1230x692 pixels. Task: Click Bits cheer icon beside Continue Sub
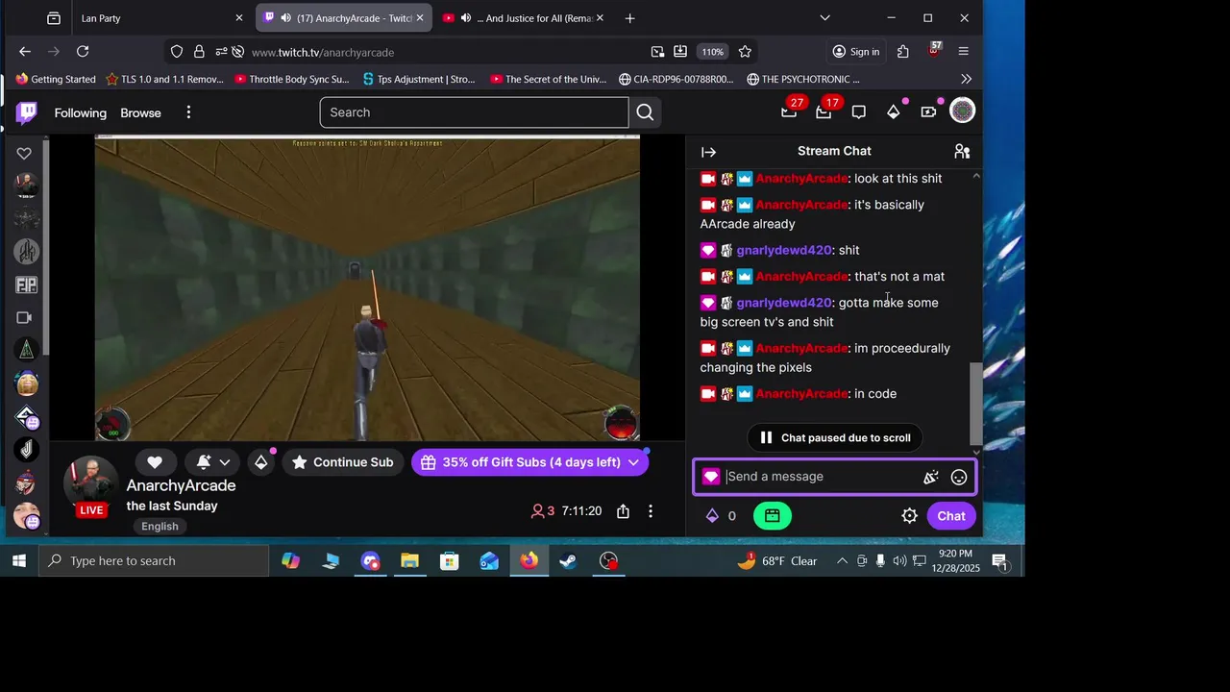tap(261, 462)
